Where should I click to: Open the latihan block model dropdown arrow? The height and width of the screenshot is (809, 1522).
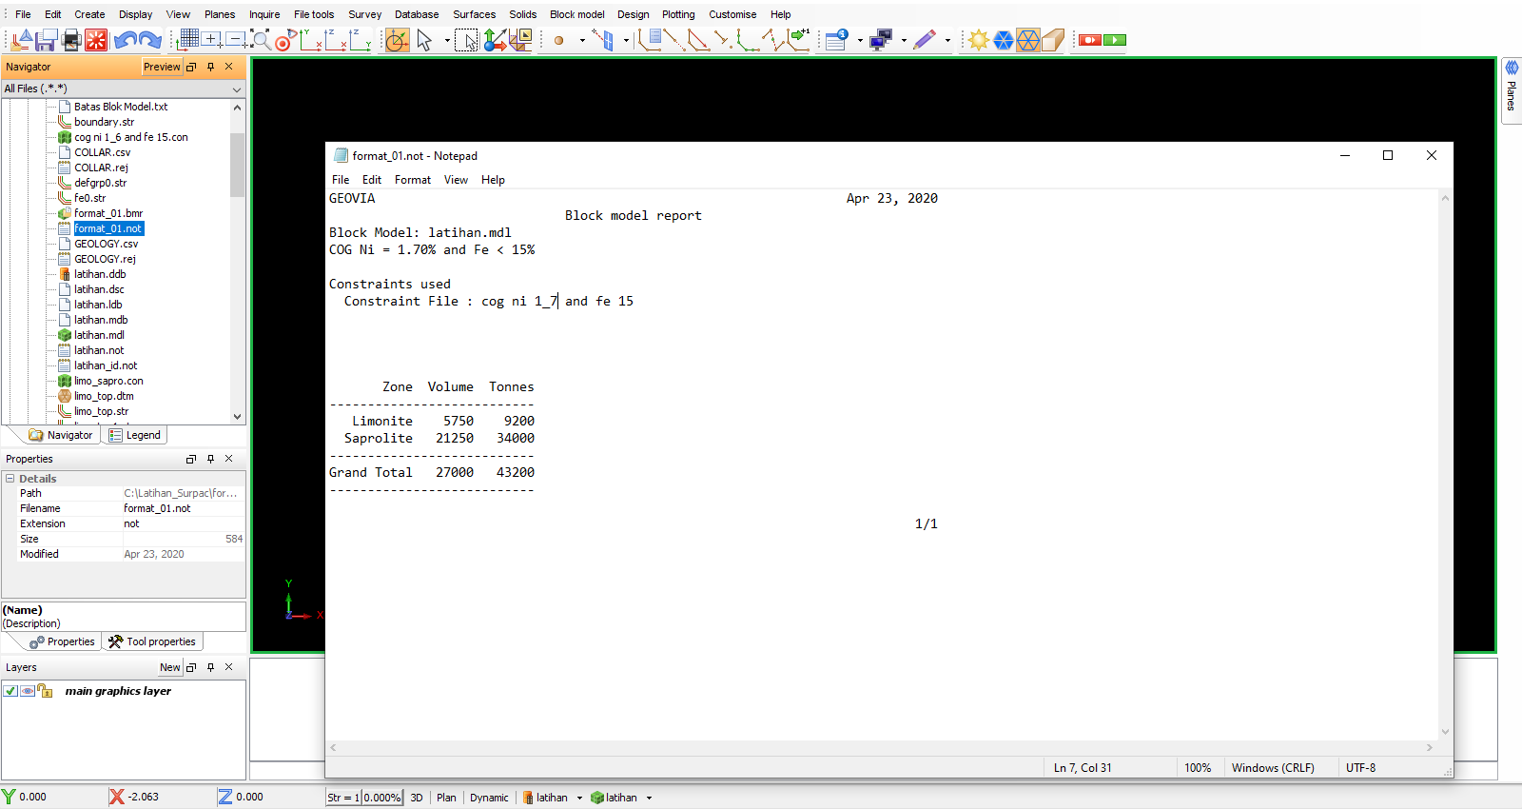[650, 799]
